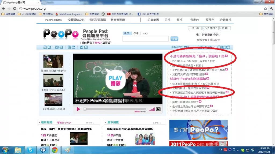
Task: Open Windows Explorer from the taskbar
Action: click(x=18, y=150)
